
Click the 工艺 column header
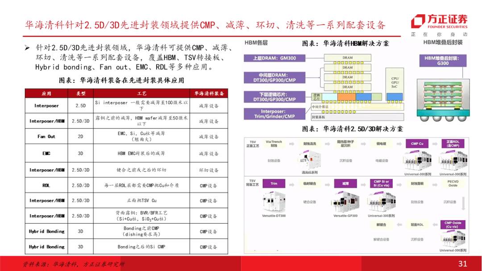pos(141,94)
